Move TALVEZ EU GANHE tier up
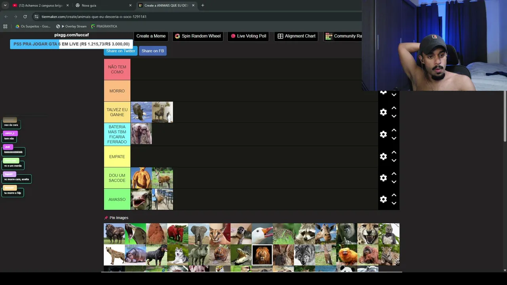 click(x=394, y=108)
